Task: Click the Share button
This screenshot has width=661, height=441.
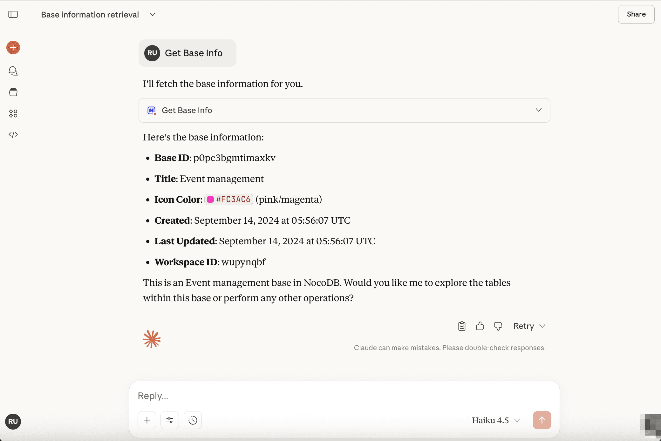Action: click(636, 14)
